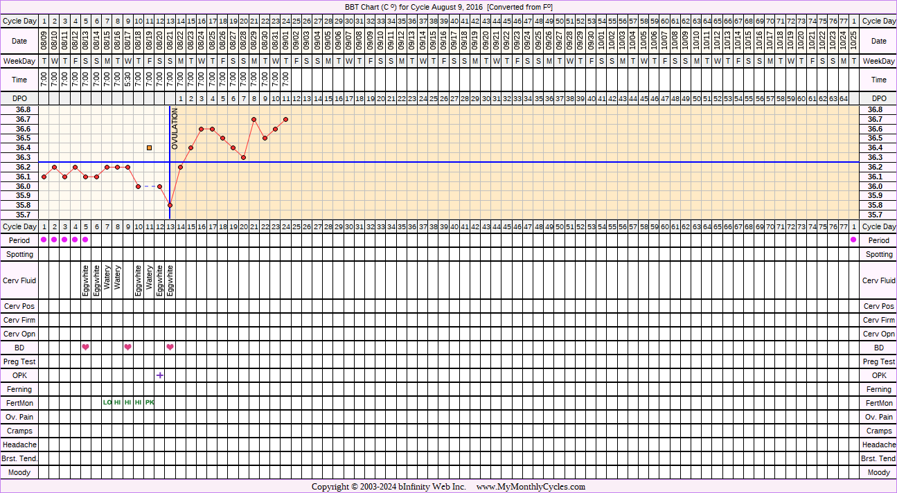Click the 08/21 date header cell

(170, 42)
